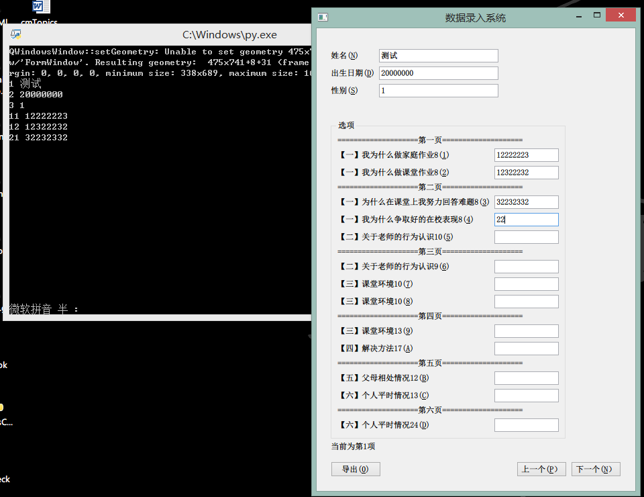
Task: Click the 出生日期 birth date field
Action: tap(438, 73)
